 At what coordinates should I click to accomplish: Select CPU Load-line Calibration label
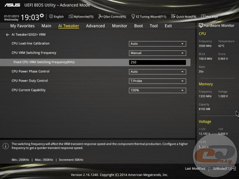tap(31, 43)
